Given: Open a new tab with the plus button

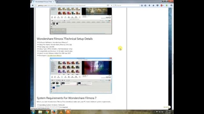Looking at the screenshot, I should pyautogui.click(x=57, y=2).
